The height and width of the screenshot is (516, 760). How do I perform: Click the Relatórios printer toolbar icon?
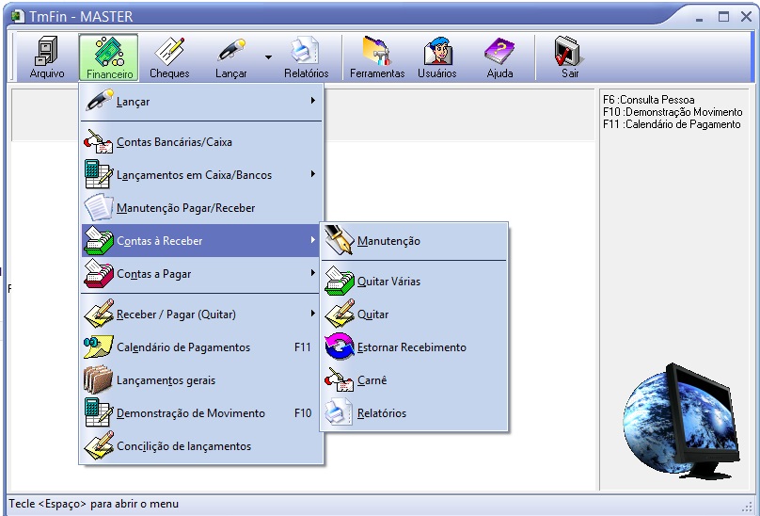(306, 57)
